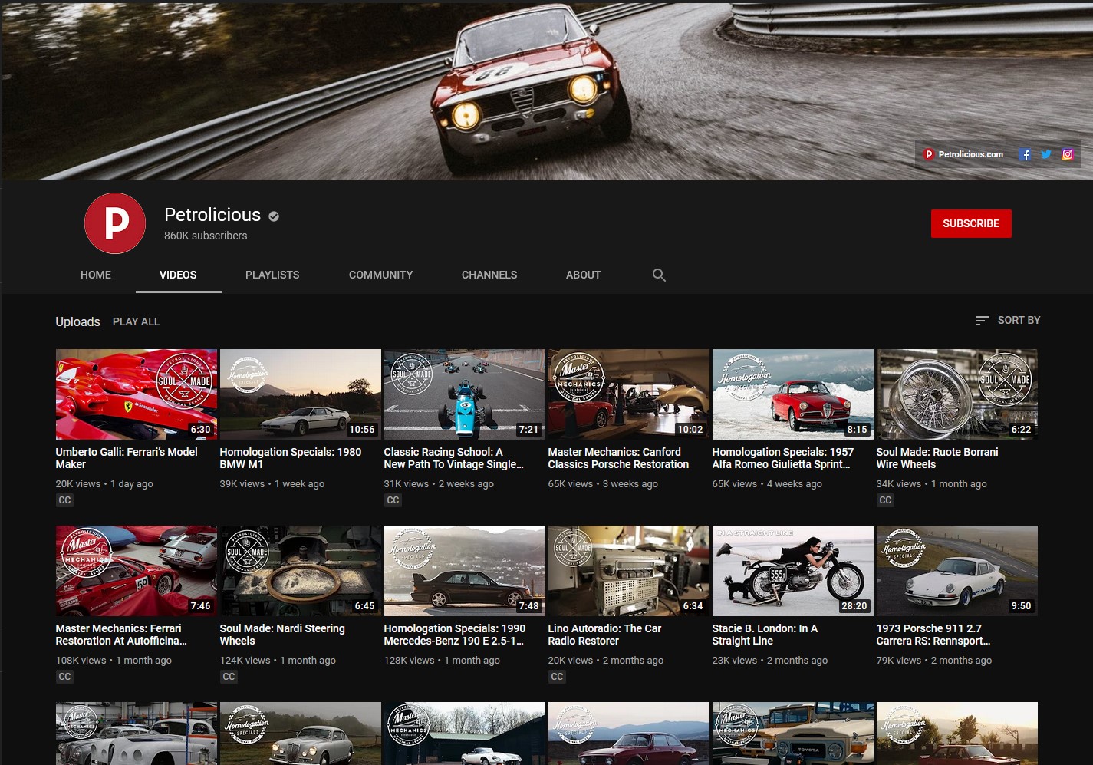Open Soul Made: Nardi Steering Wheels title
The image size is (1093, 765).
282,635
